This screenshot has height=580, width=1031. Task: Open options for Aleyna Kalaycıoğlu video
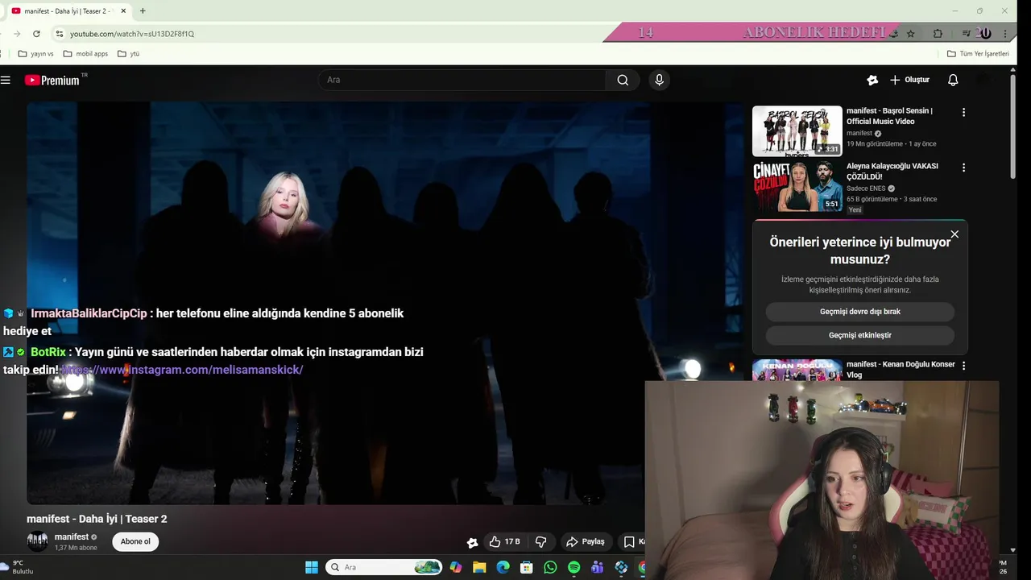pyautogui.click(x=963, y=168)
